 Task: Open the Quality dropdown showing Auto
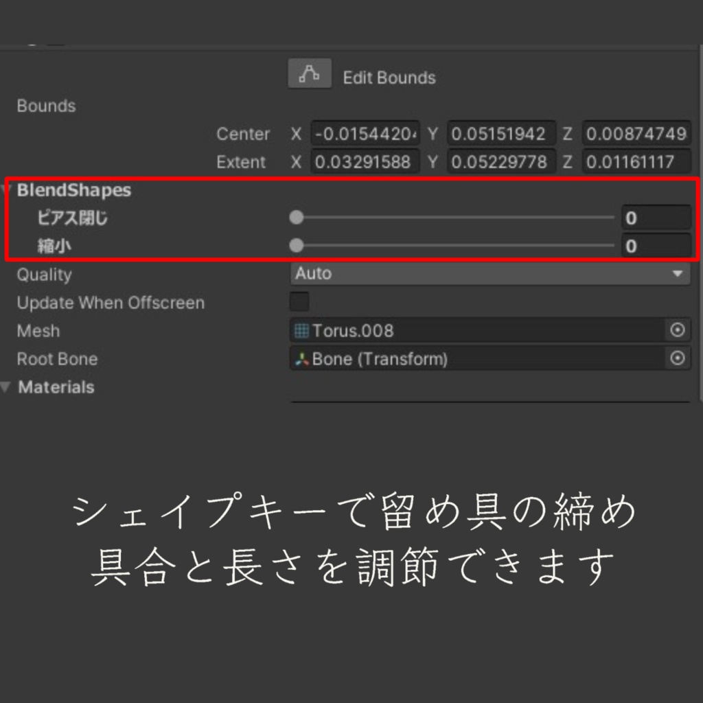(489, 273)
